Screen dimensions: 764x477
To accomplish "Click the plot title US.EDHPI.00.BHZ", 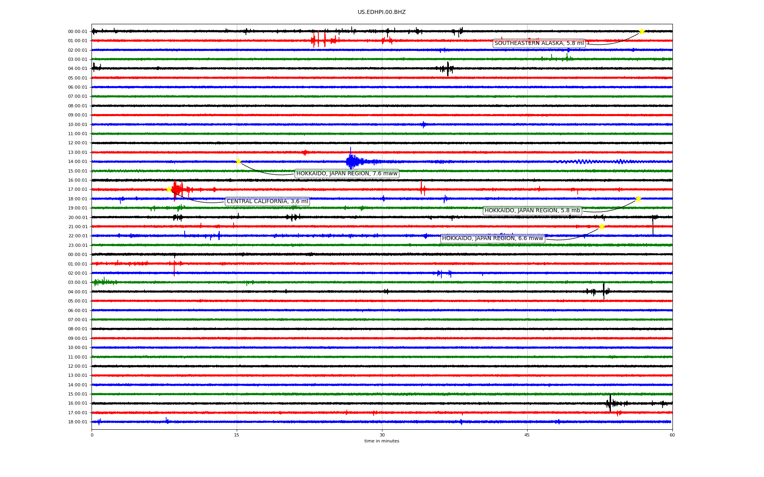I will click(382, 12).
